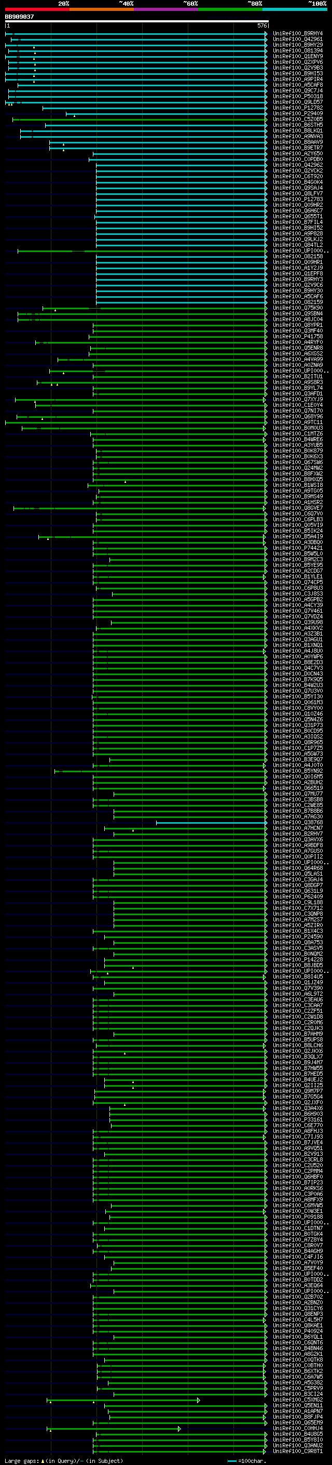The height and width of the screenshot is (1465, 332).
Task: Click the purple ~60% identity legend segment
Action: [x=165, y=9]
